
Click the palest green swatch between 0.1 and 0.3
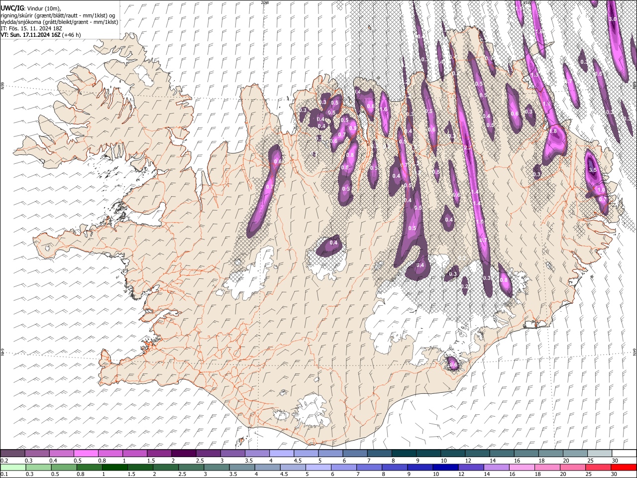(12, 467)
